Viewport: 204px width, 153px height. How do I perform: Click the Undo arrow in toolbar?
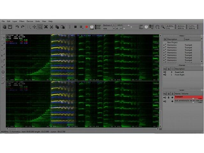pyautogui.click(x=17, y=27)
